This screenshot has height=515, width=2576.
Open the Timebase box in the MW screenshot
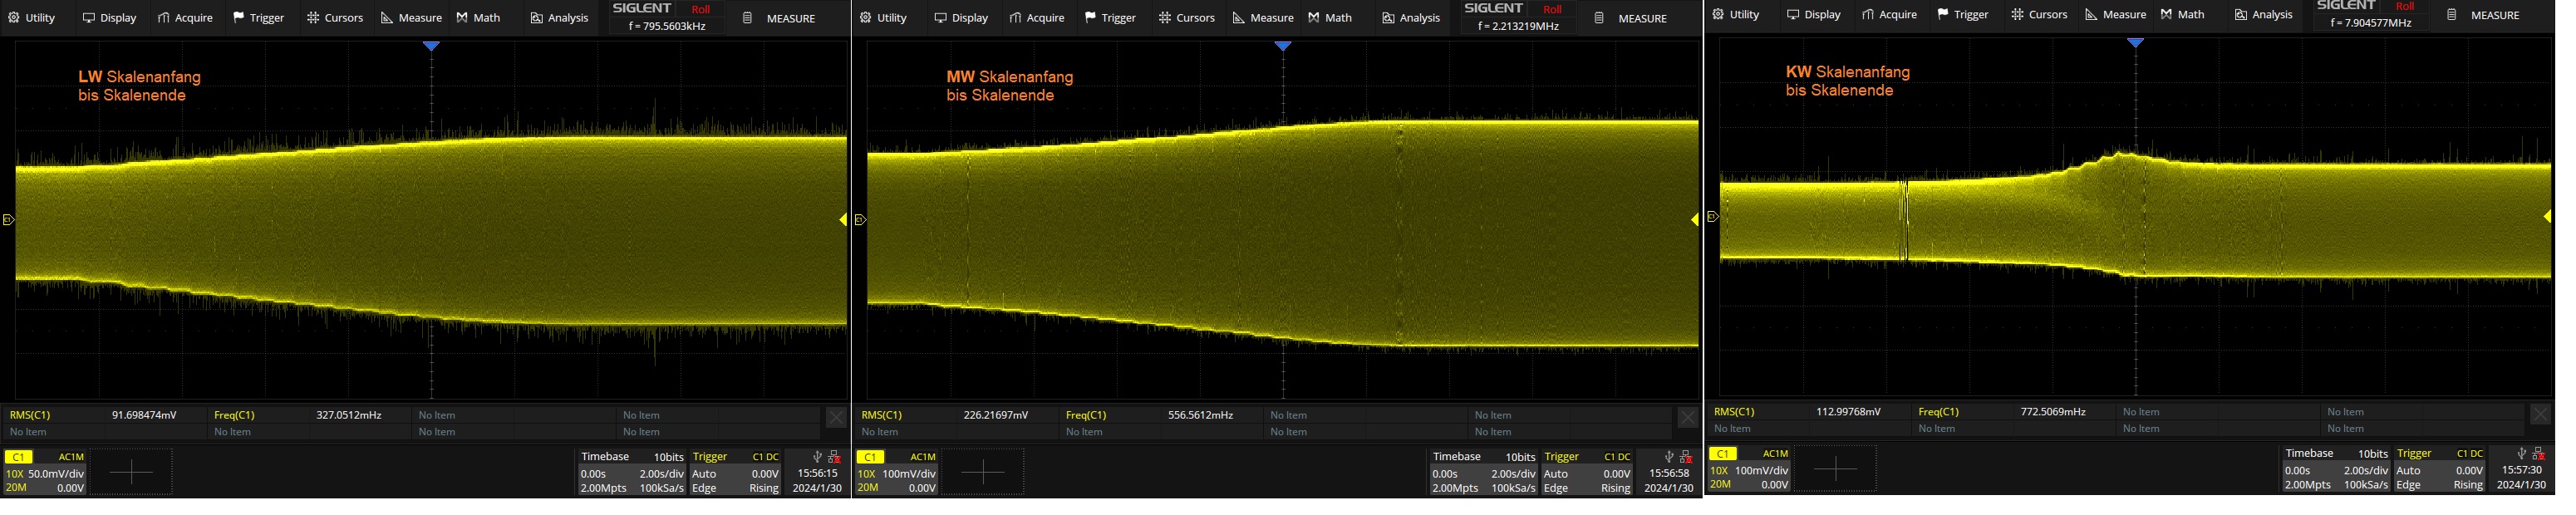click(1484, 472)
